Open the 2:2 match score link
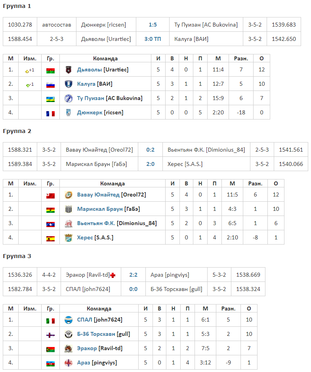 tap(133, 275)
